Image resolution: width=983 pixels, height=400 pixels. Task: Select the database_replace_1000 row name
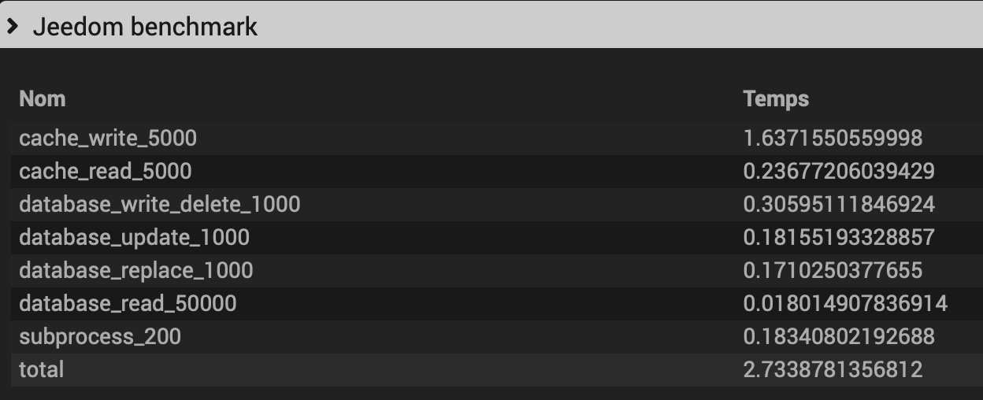pos(136,271)
